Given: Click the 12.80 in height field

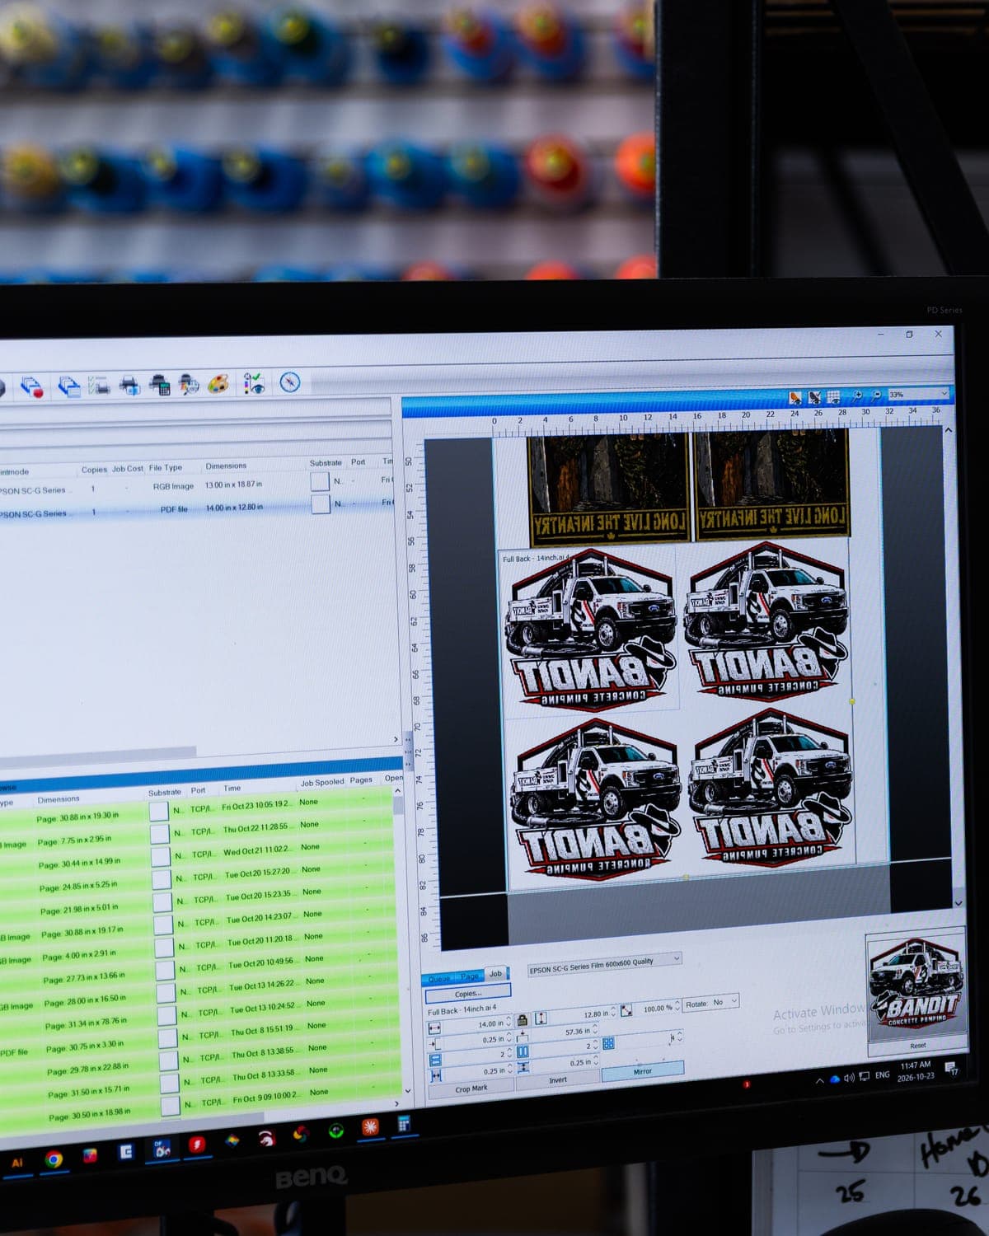Looking at the screenshot, I should pos(582,1014).
